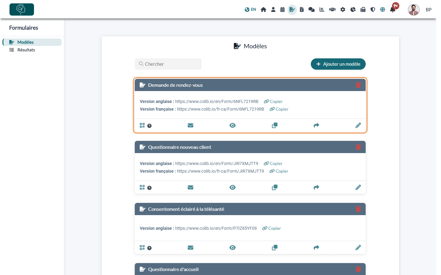Open the user profile avatar
Screen dimensions: 441x275
tap(413, 10)
